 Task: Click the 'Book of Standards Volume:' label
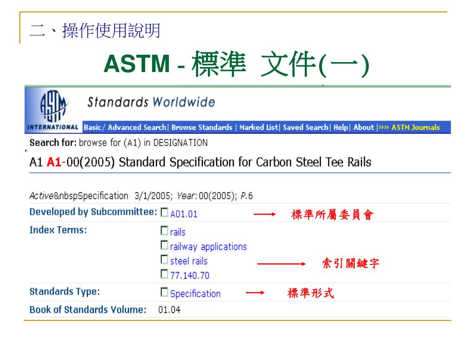point(88,310)
